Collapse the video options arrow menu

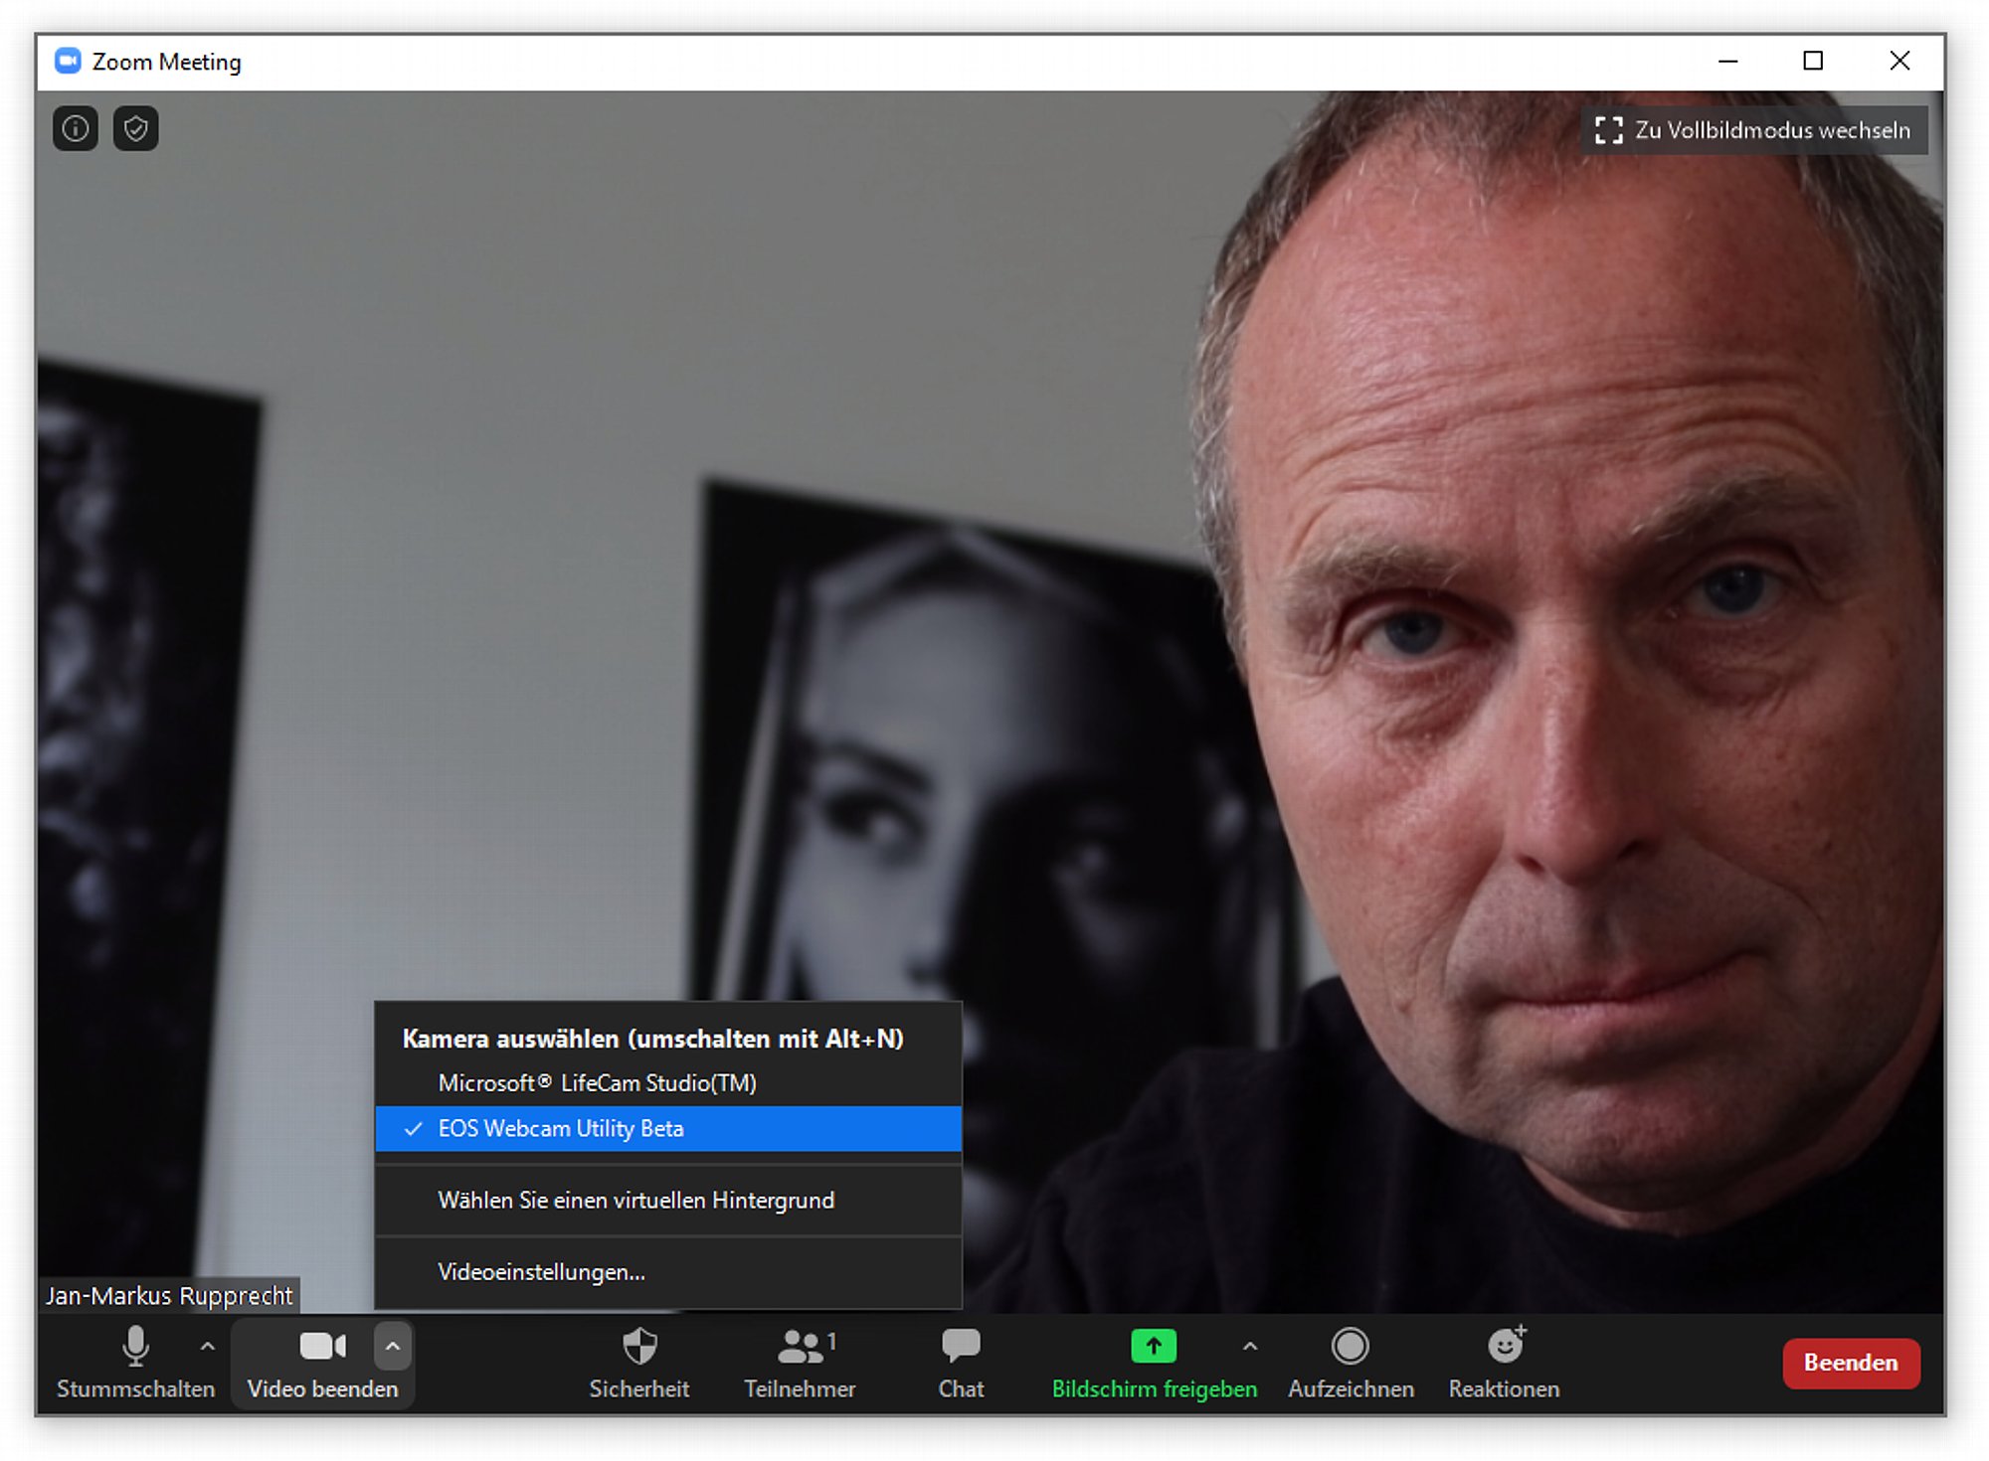pyautogui.click(x=393, y=1347)
